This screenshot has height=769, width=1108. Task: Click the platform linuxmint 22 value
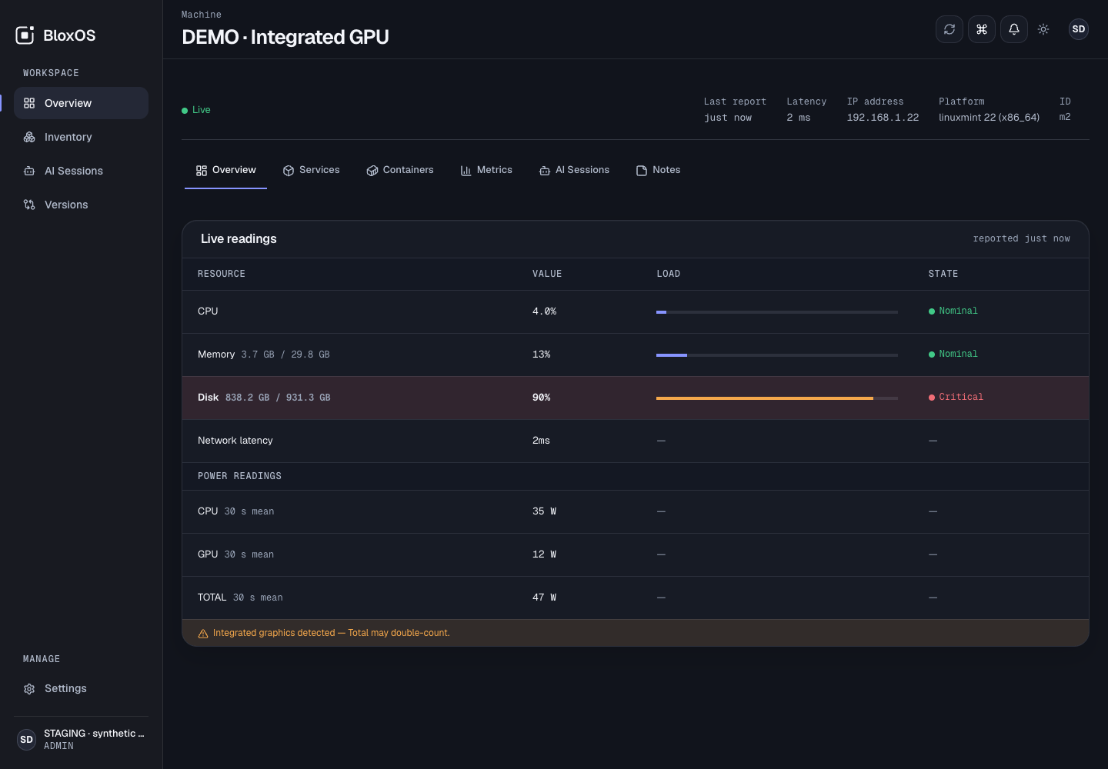tap(989, 118)
